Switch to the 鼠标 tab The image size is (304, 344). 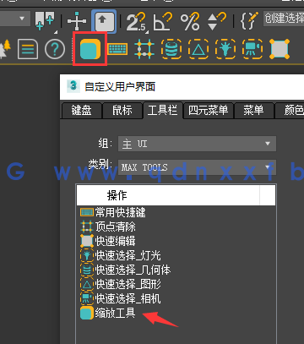tap(122, 110)
